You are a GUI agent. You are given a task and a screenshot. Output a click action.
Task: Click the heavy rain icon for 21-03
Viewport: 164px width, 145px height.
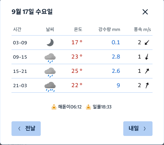tap(50, 87)
